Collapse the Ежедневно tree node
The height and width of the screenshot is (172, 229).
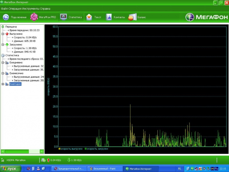[x=3, y=62]
